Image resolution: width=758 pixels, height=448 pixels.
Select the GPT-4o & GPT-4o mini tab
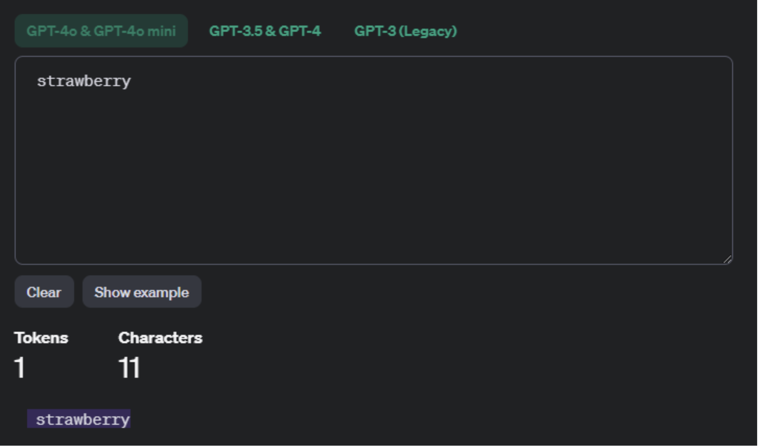click(x=101, y=31)
